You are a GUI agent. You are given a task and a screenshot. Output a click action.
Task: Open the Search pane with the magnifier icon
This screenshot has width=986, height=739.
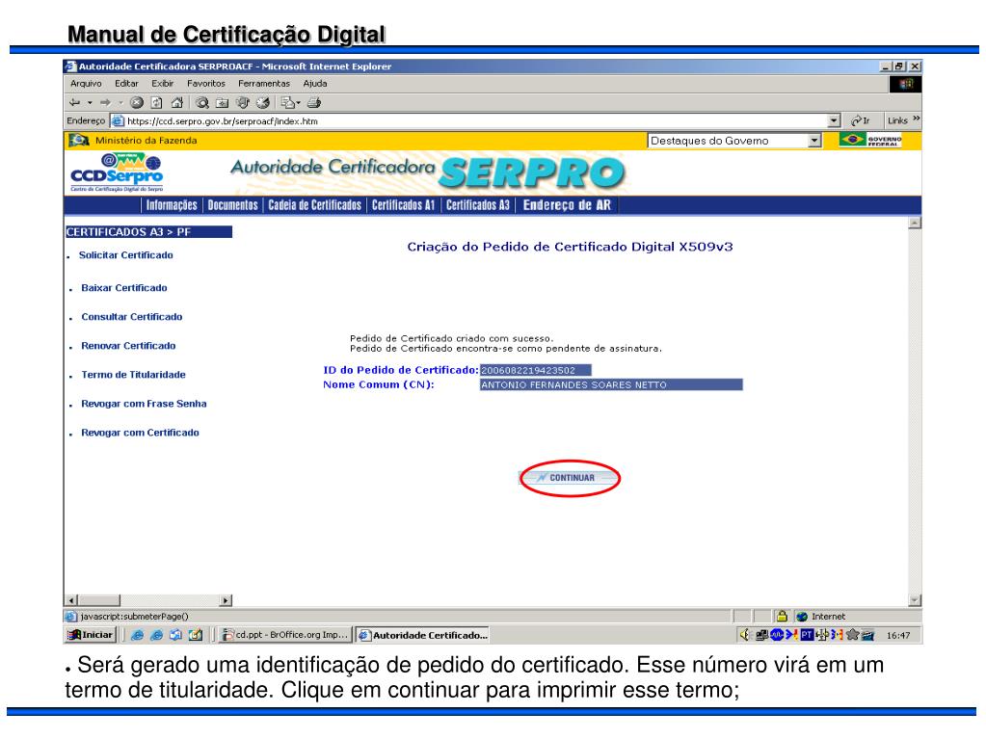point(201,102)
